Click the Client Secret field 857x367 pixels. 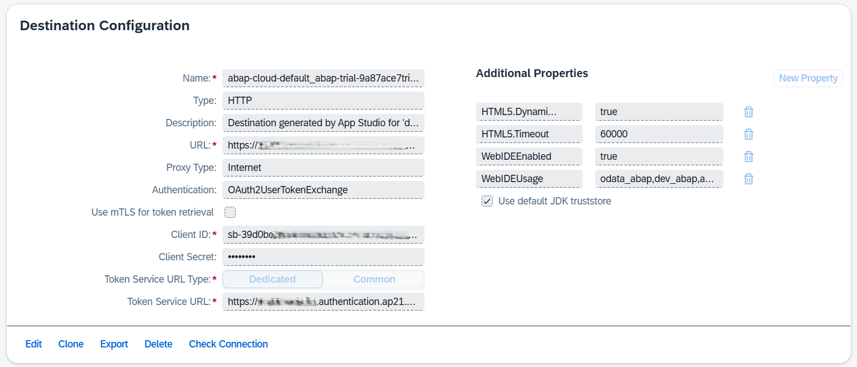323,256
